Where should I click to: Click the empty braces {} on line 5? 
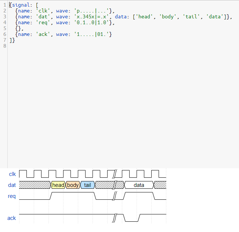18,29
